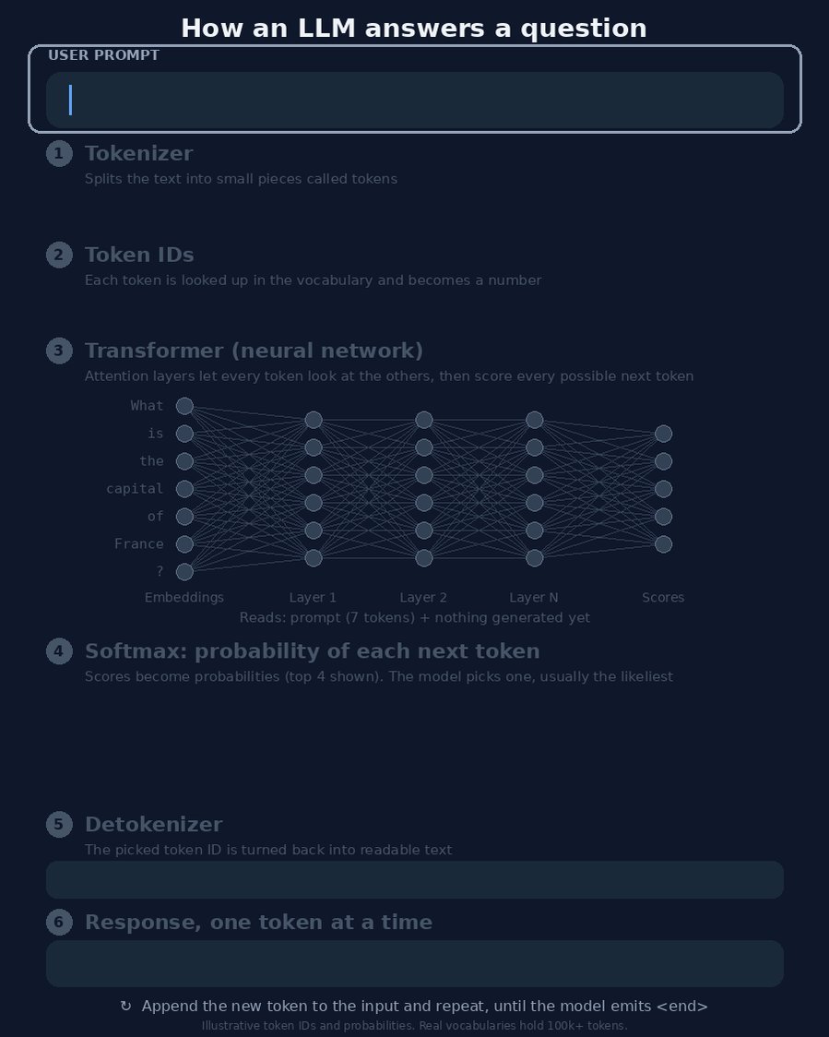Click the User Prompt text input field
The image size is (829, 1037).
(x=415, y=100)
